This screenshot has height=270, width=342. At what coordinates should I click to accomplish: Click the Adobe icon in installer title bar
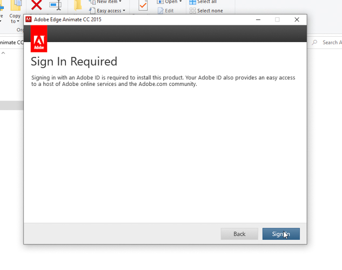click(29, 19)
